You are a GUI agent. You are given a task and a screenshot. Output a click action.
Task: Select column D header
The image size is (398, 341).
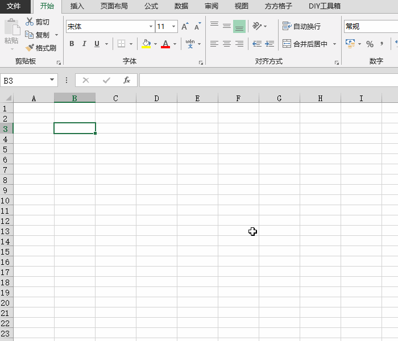click(x=156, y=98)
